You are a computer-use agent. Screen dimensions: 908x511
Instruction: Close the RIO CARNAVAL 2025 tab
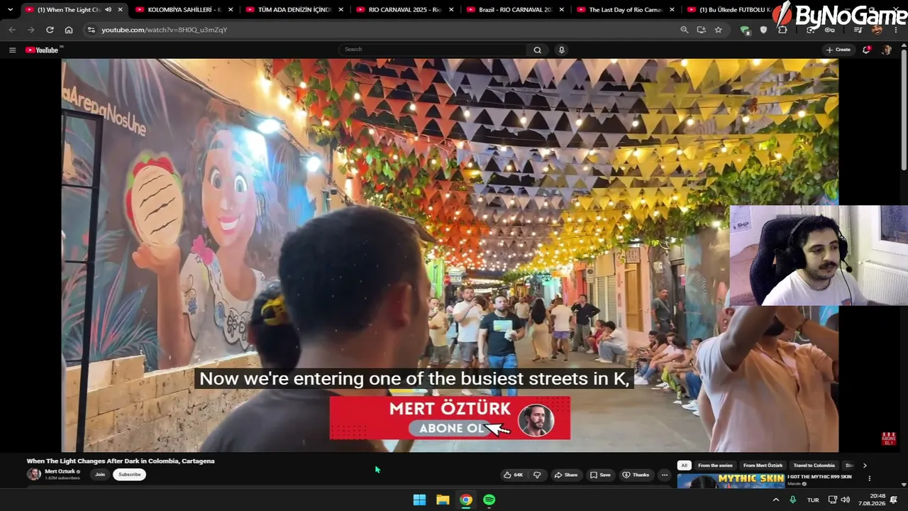point(451,10)
